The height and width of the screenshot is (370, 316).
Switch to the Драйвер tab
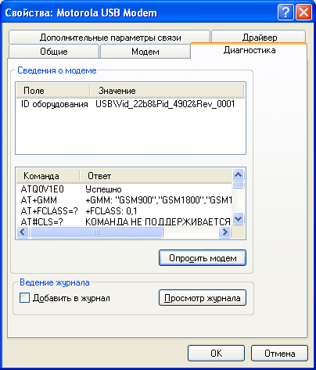(259, 37)
